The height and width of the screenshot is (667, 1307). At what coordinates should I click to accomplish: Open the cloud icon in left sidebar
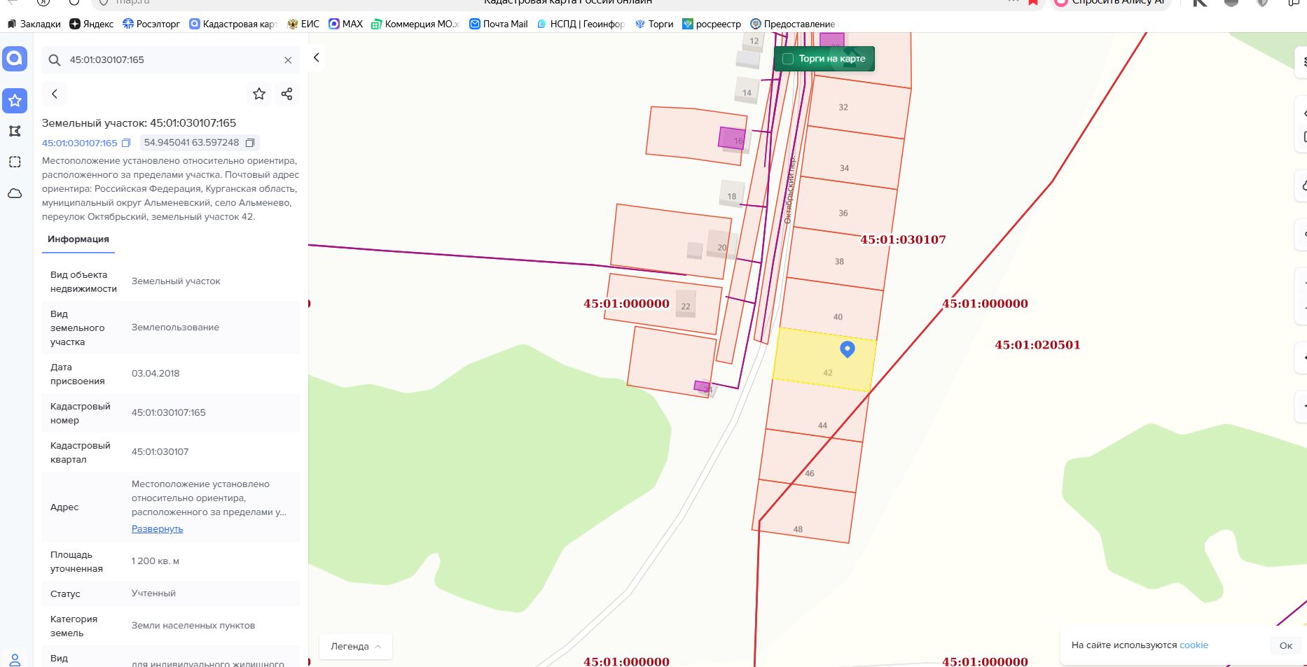click(15, 193)
